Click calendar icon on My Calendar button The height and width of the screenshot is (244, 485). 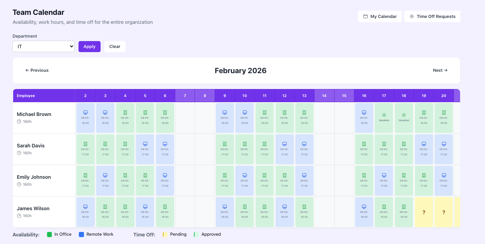point(365,17)
